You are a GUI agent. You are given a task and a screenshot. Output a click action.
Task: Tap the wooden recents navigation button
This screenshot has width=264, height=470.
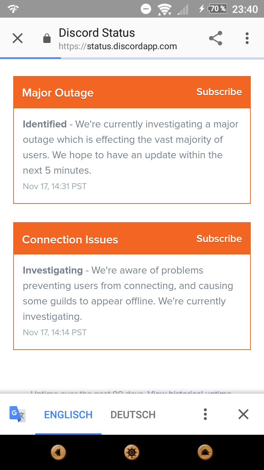(205, 452)
